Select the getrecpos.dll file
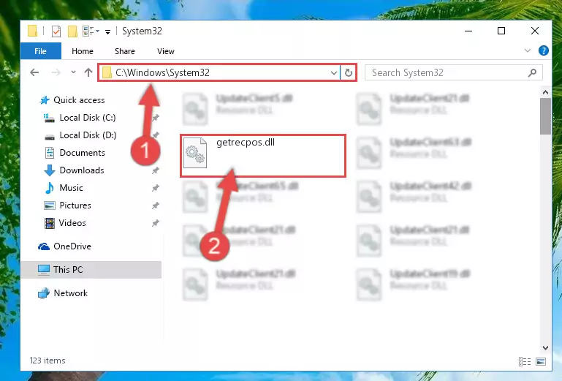 point(263,156)
